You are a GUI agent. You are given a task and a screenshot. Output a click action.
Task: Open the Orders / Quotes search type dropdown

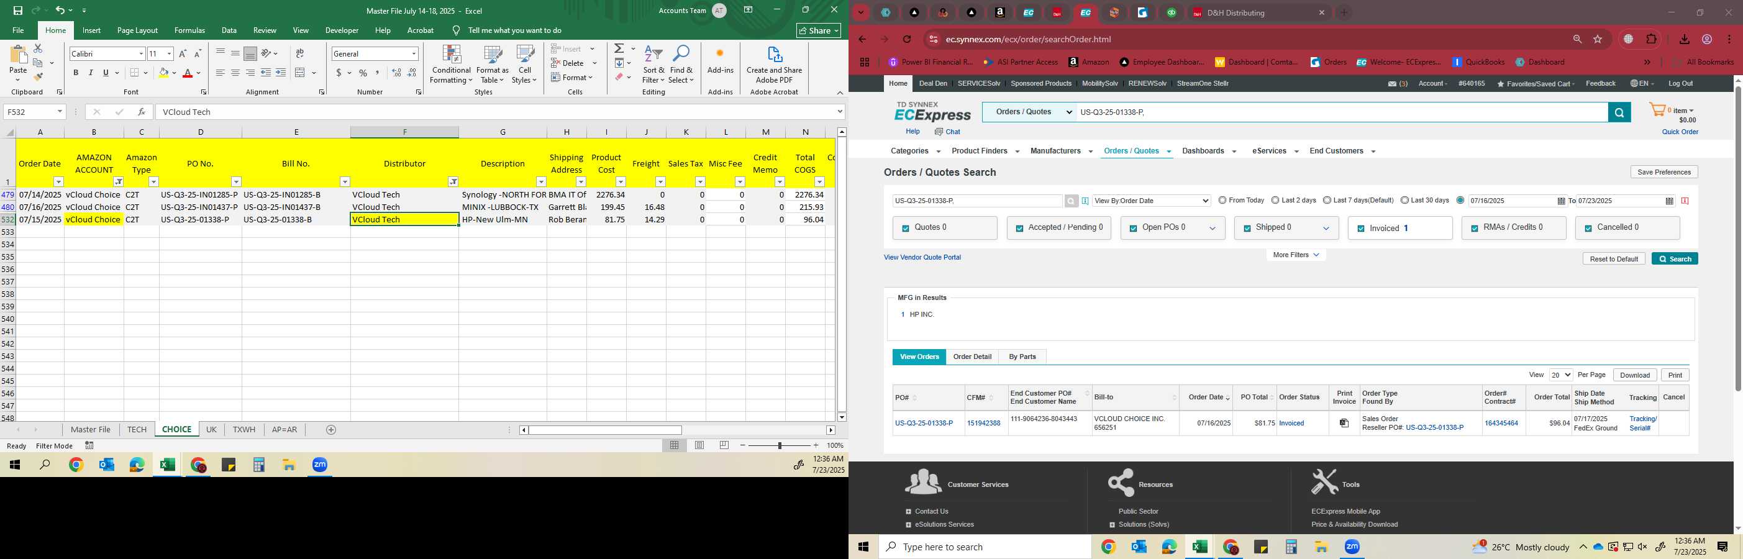1029,112
